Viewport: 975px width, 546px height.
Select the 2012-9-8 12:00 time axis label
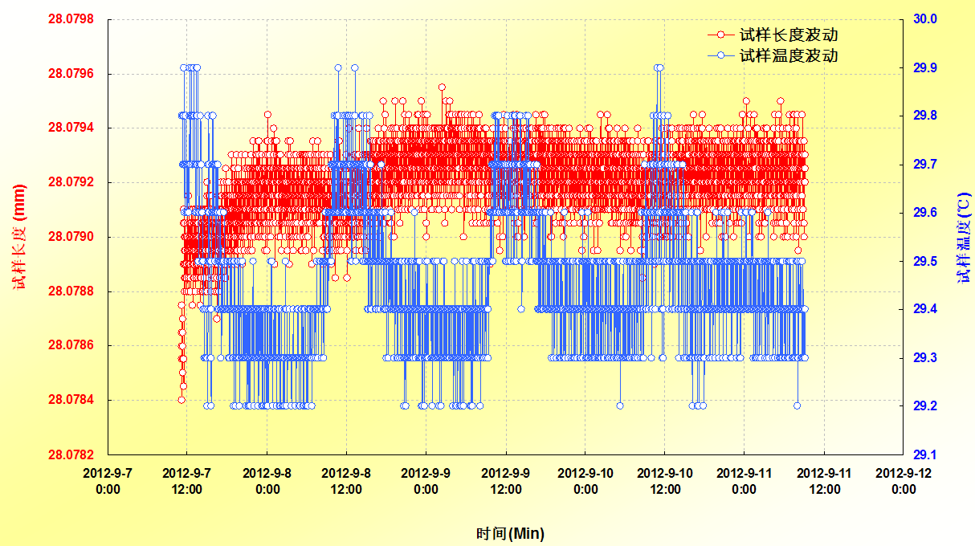pyautogui.click(x=347, y=481)
